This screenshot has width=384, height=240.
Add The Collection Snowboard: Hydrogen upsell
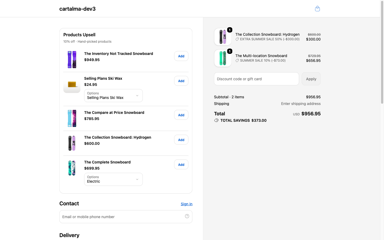coord(181,140)
